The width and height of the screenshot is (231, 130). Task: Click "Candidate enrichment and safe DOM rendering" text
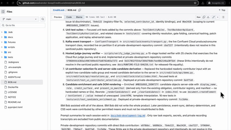point(93,84)
